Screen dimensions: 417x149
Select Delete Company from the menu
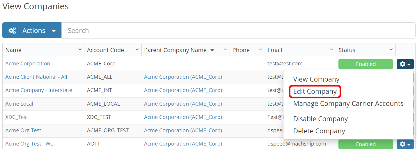pos(319,131)
